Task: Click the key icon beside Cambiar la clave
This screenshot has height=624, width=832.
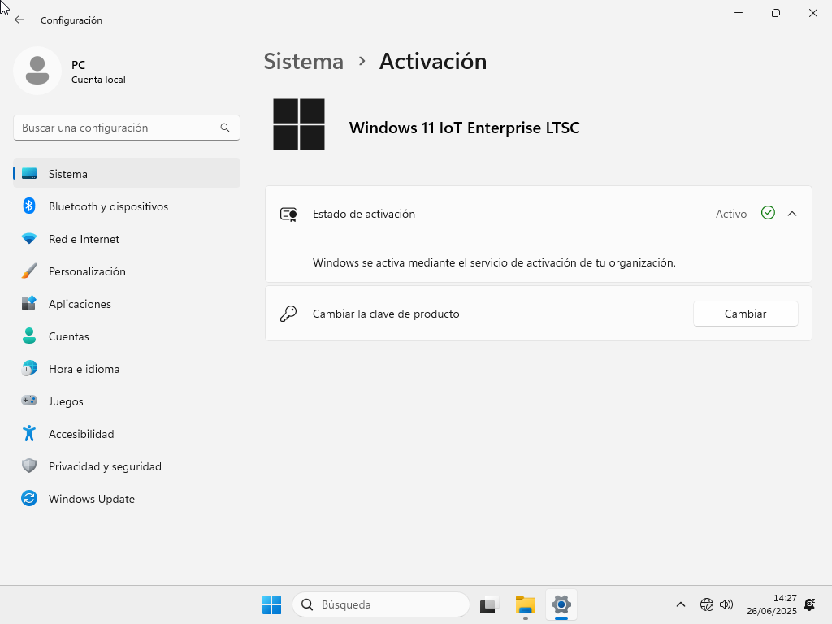Action: coord(288,314)
